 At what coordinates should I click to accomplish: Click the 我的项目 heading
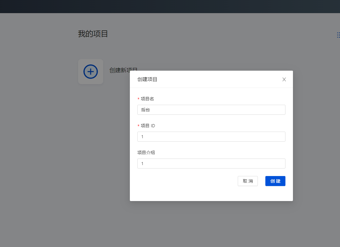click(x=93, y=34)
